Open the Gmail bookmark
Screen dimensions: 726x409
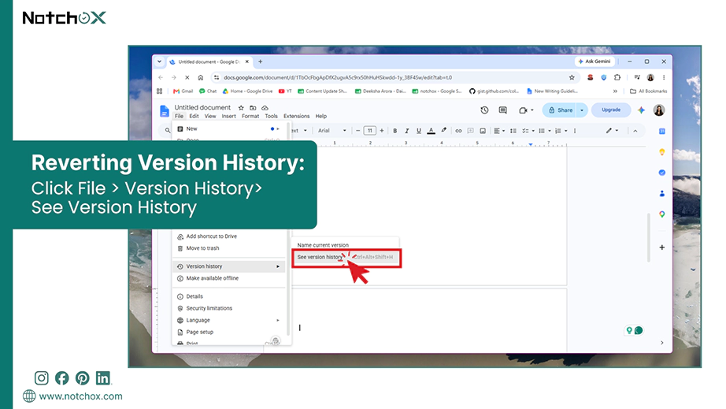coord(183,91)
